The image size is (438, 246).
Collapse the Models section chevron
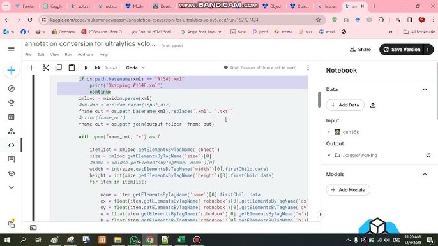425,175
